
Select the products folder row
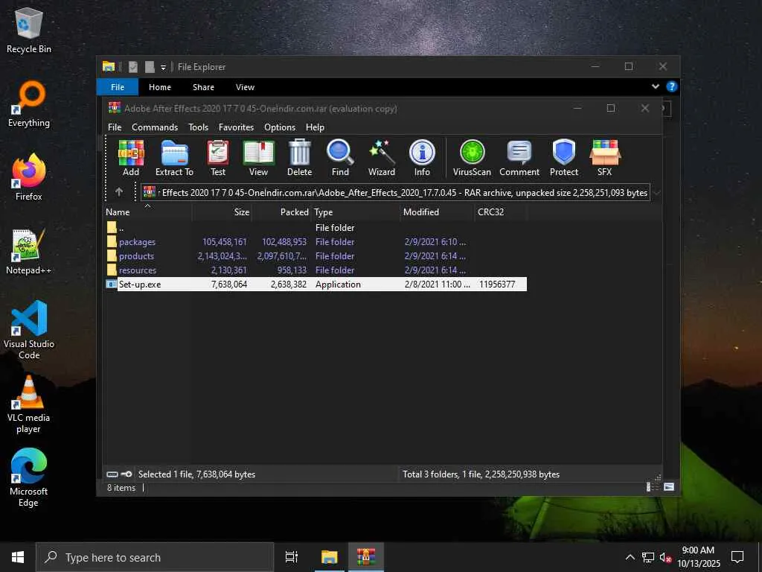click(316, 256)
